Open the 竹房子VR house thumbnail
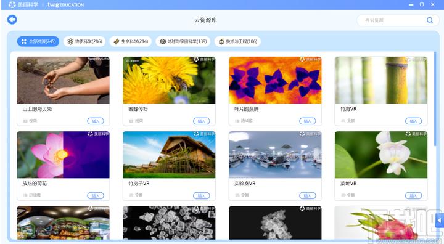Screen dimensions: 444x244 coord(169,155)
